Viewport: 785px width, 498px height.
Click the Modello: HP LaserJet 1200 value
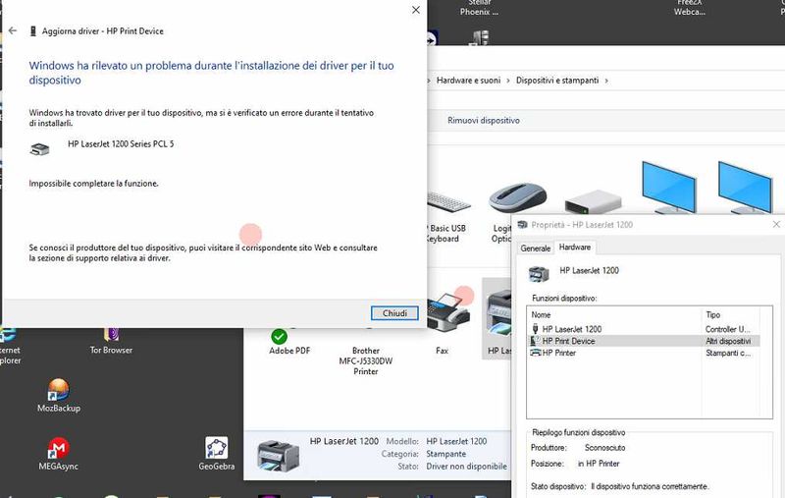pos(456,441)
